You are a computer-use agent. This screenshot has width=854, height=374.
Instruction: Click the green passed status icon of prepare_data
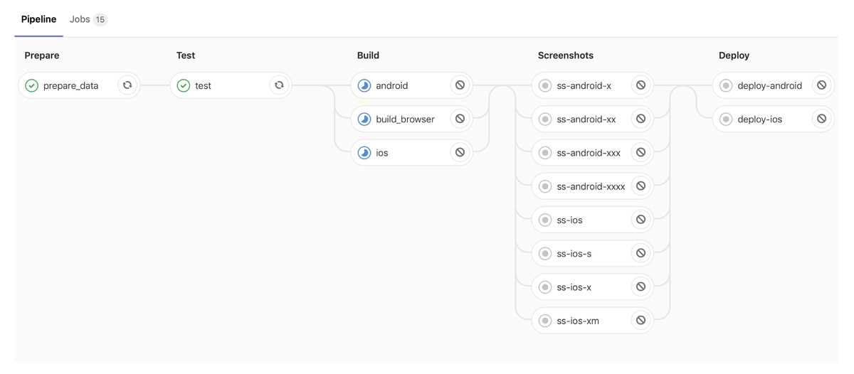(31, 85)
